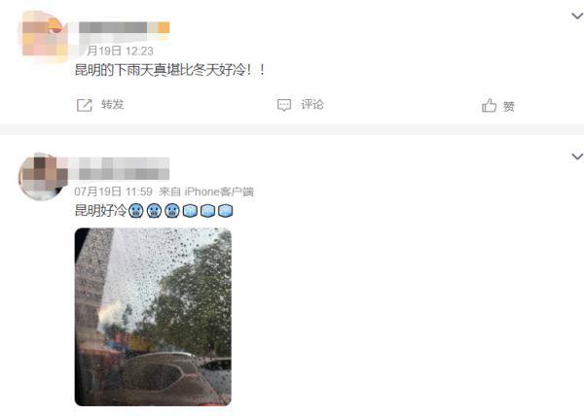Click the first cold-face emoji
The image size is (584, 416).
tap(136, 211)
